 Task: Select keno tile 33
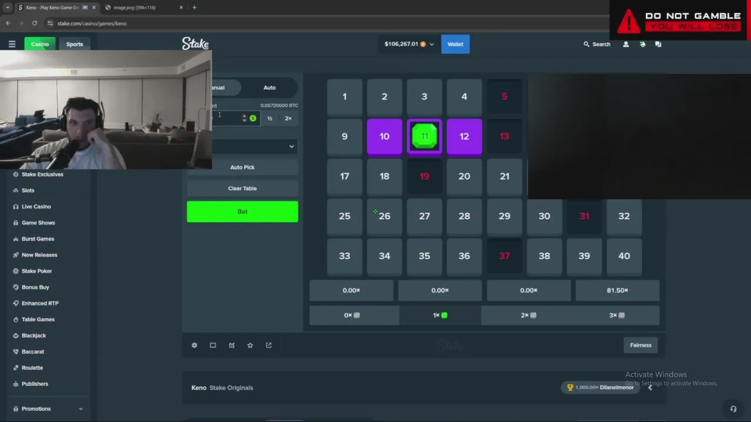(x=344, y=256)
